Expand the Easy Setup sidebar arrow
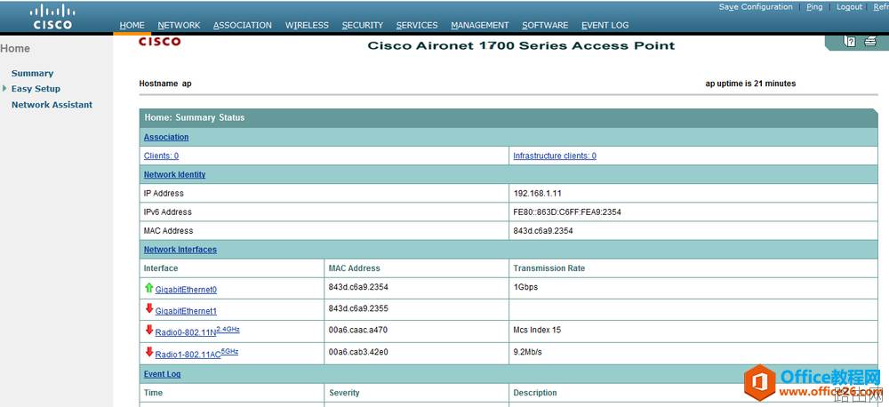 click(5, 89)
